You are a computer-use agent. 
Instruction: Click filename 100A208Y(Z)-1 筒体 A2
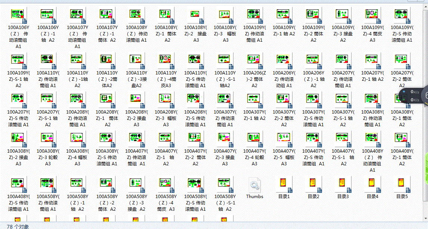[x=107, y=118]
